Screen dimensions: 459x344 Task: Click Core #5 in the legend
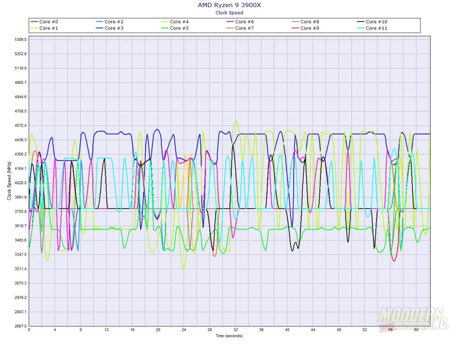[x=175, y=28]
